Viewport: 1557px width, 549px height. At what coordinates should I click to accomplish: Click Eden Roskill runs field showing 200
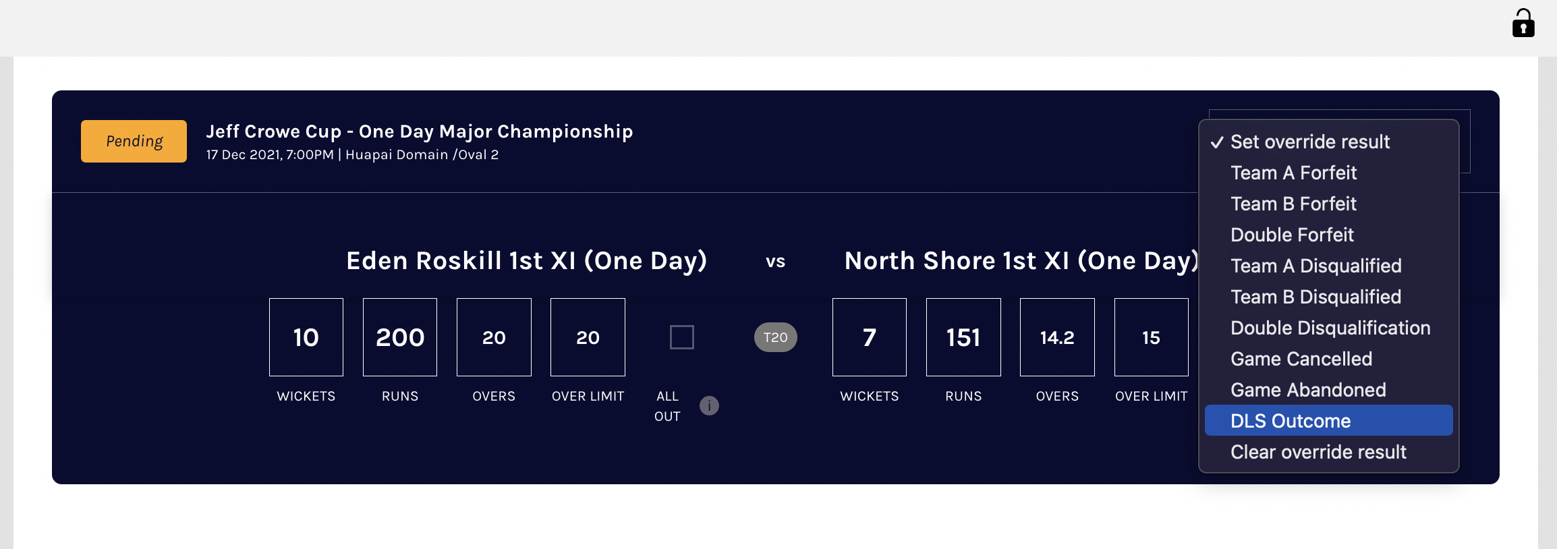coord(399,337)
